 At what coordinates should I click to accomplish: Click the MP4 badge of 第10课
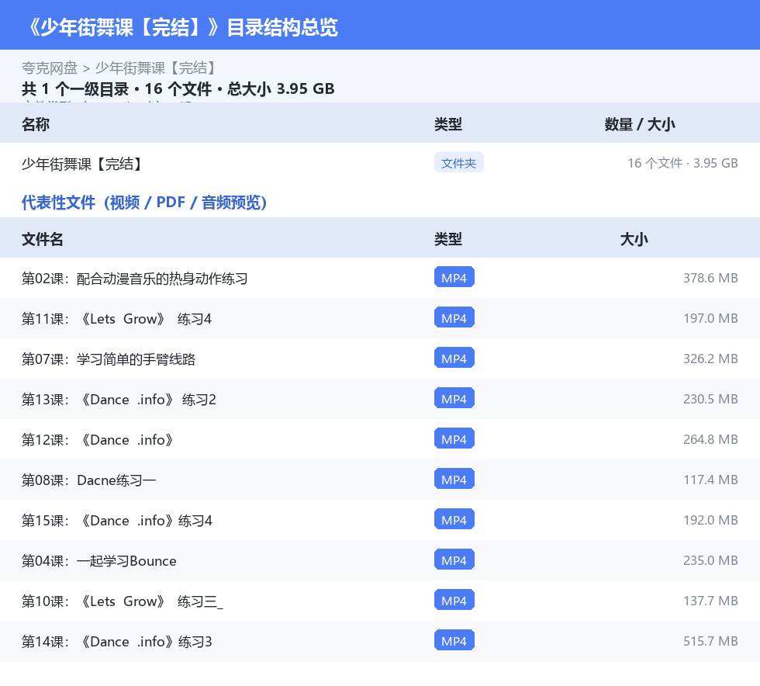tap(454, 600)
